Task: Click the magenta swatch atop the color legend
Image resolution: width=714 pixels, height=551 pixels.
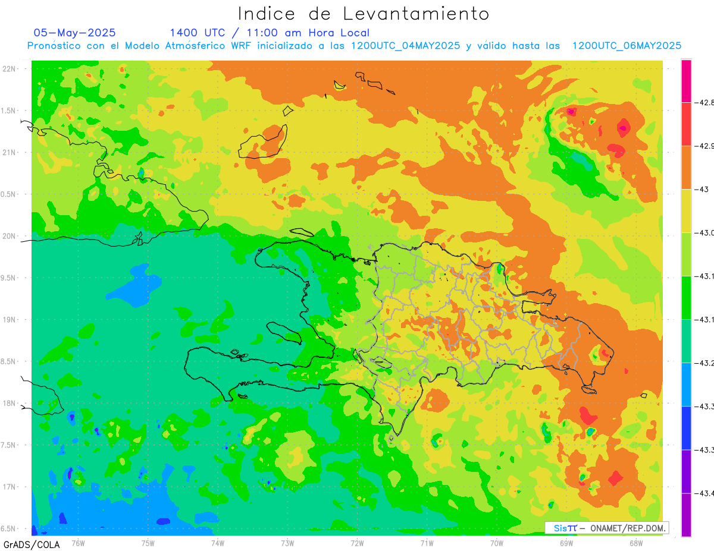Action: pyautogui.click(x=686, y=81)
